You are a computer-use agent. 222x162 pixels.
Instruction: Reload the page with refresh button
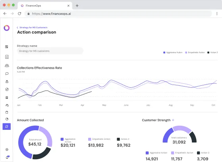(x=19, y=13)
